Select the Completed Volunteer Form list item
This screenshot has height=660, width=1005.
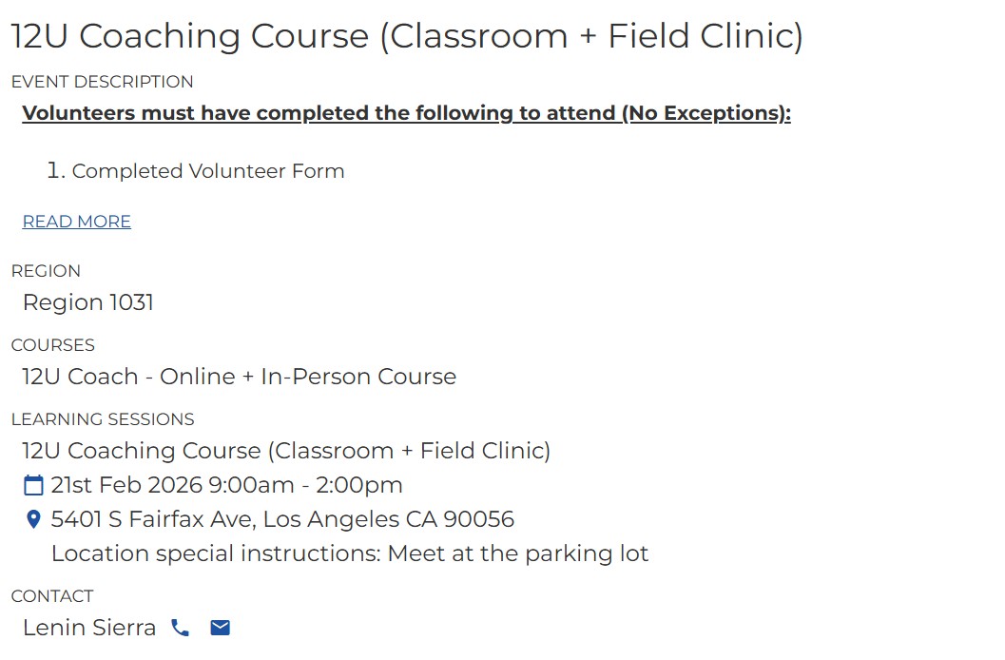point(207,171)
